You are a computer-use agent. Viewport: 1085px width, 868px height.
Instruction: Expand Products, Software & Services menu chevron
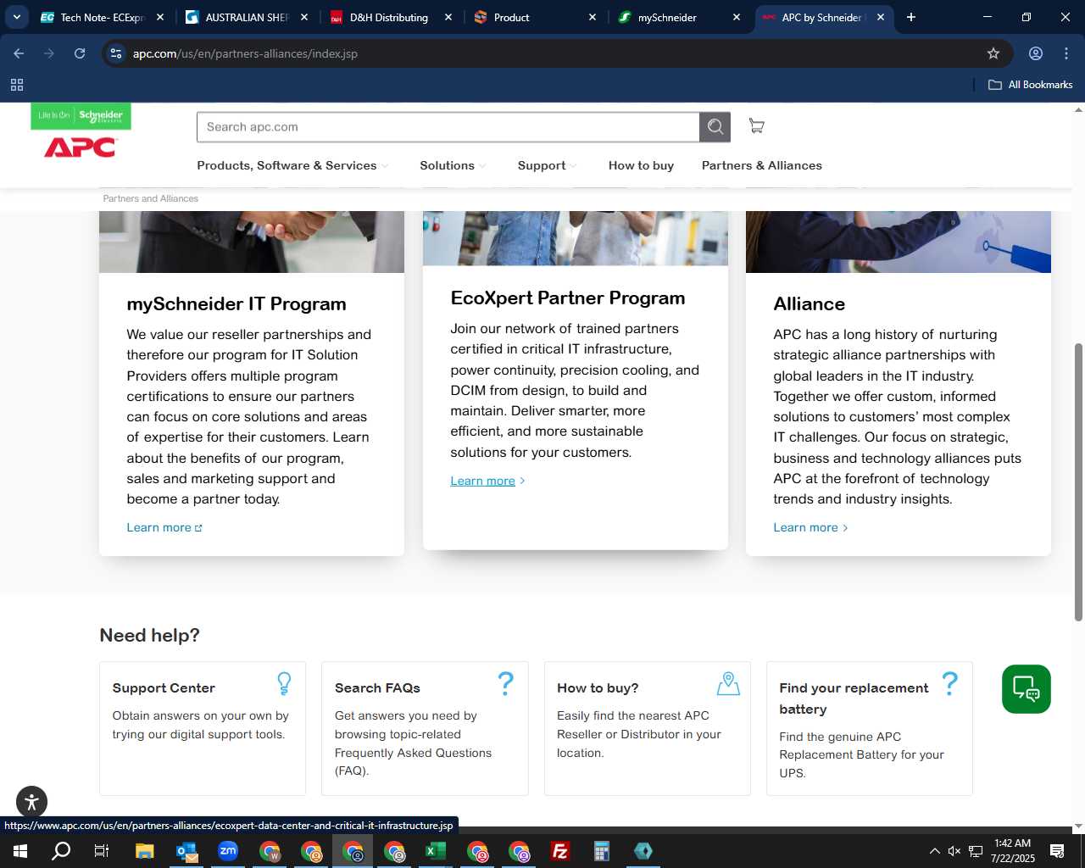point(385,166)
